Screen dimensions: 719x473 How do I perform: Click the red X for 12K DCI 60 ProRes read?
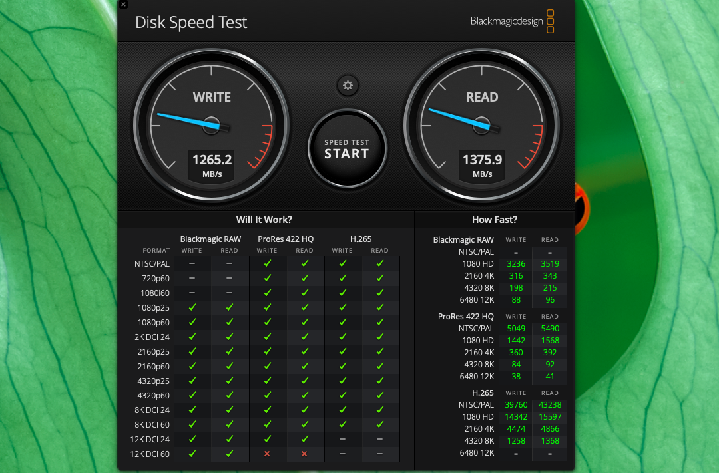pos(304,454)
